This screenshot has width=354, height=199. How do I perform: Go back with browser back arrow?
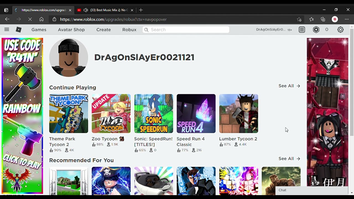7,19
